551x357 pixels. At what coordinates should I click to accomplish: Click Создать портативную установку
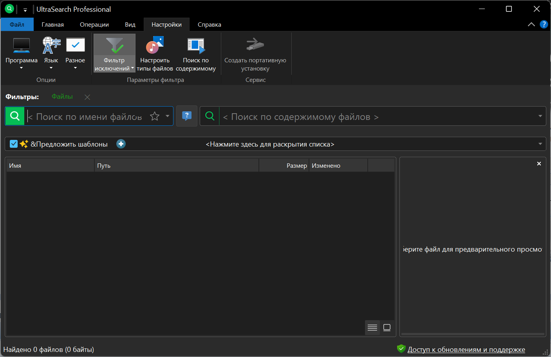pos(255,54)
